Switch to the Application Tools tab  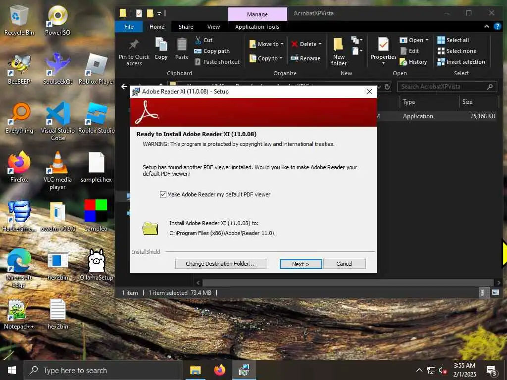point(257,27)
